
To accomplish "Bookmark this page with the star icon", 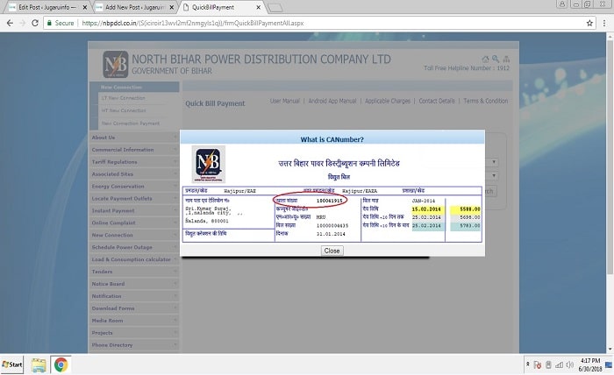I will (x=589, y=23).
